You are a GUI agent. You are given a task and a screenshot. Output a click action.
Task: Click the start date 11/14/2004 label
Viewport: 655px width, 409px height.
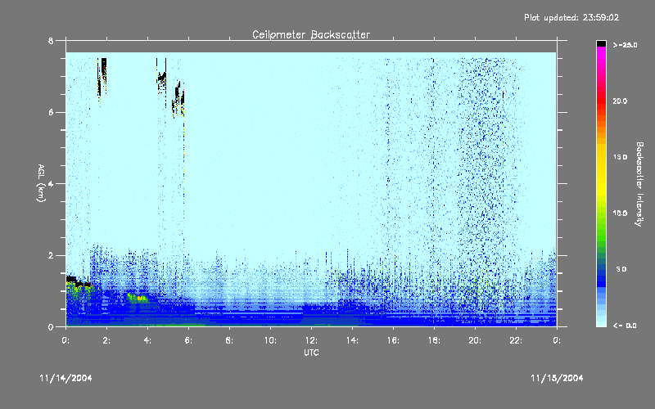pyautogui.click(x=65, y=378)
